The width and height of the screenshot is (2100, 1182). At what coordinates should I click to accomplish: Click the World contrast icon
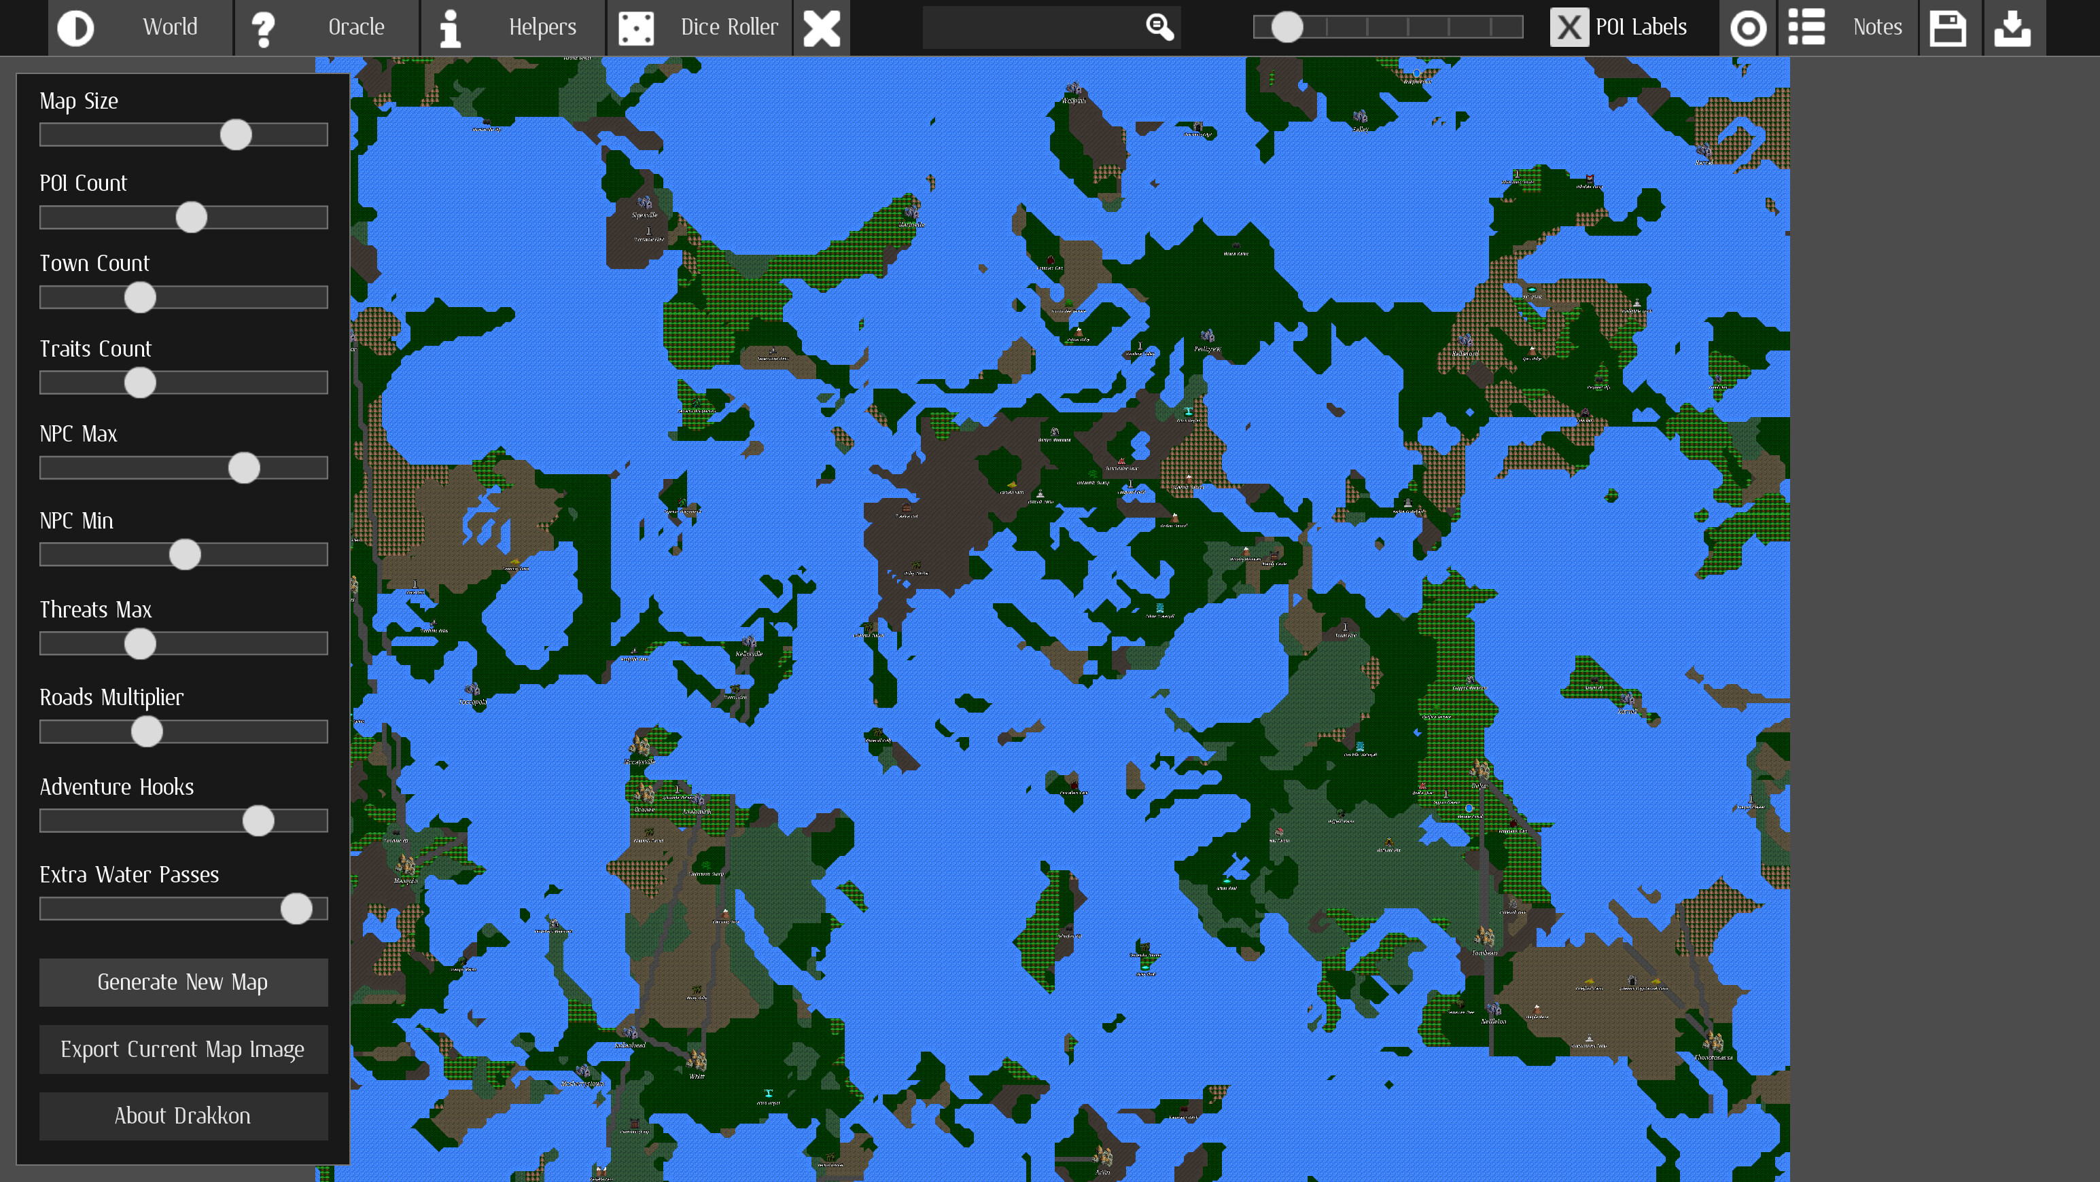tap(77, 27)
